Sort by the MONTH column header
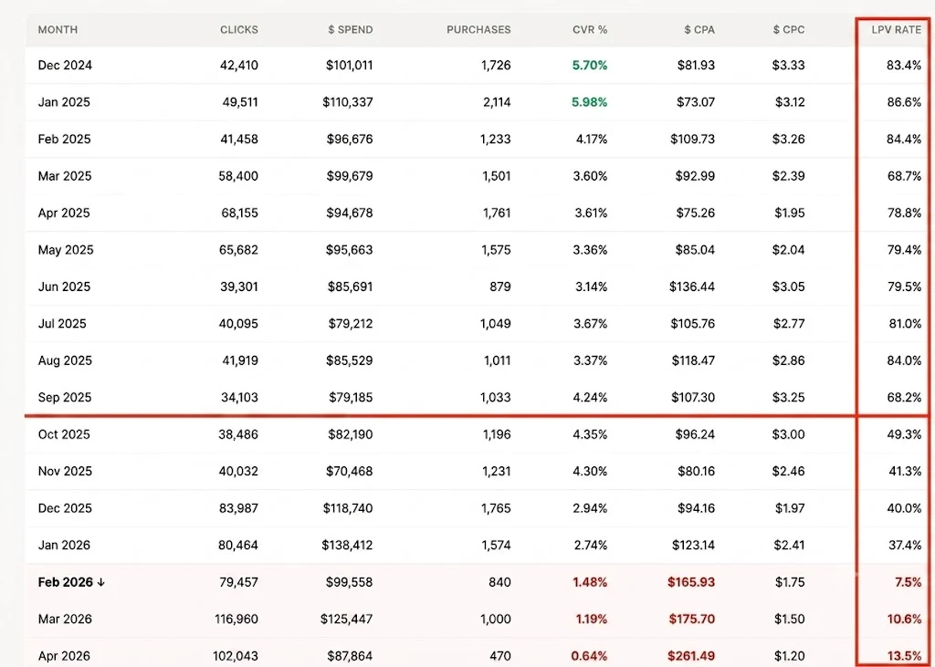The height and width of the screenshot is (667, 935). tap(58, 30)
